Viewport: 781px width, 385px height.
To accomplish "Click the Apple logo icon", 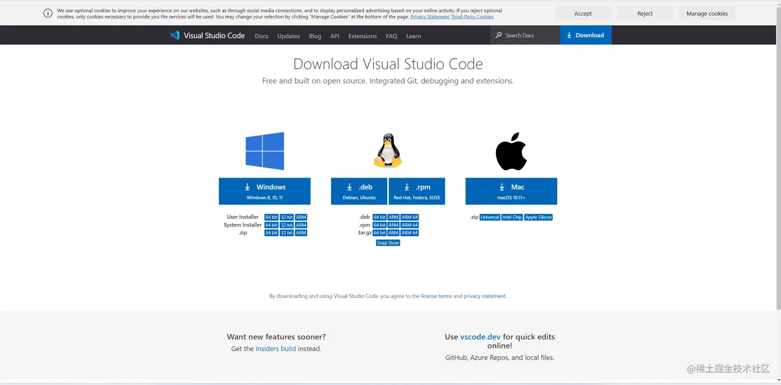I will [x=511, y=151].
